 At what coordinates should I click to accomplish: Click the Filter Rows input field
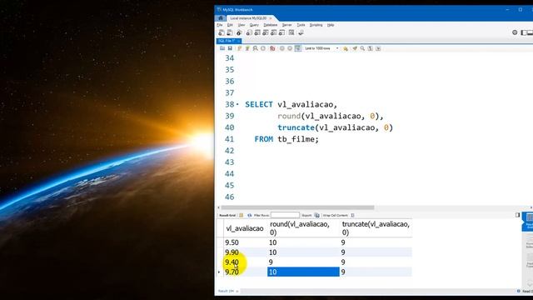tap(285, 215)
